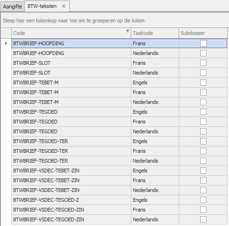The image size is (229, 226).
Task: Click the Subdossier column header
Action: click(203, 33)
